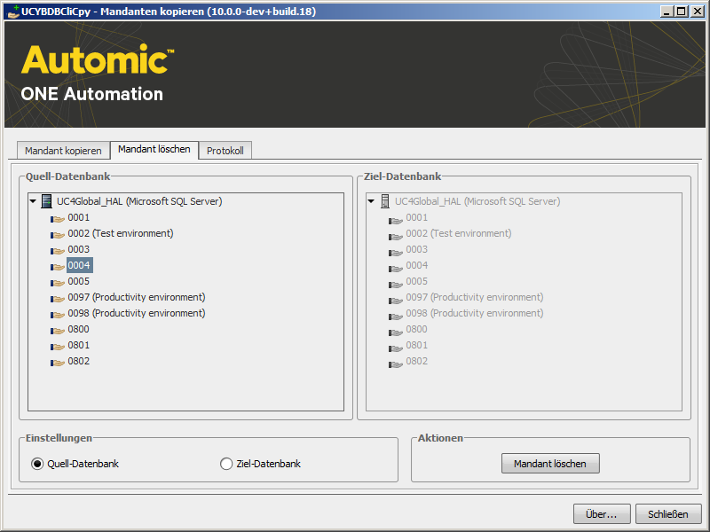
Task: Click the client icon beside 0097 in Quell-Datenbank
Action: click(x=57, y=299)
